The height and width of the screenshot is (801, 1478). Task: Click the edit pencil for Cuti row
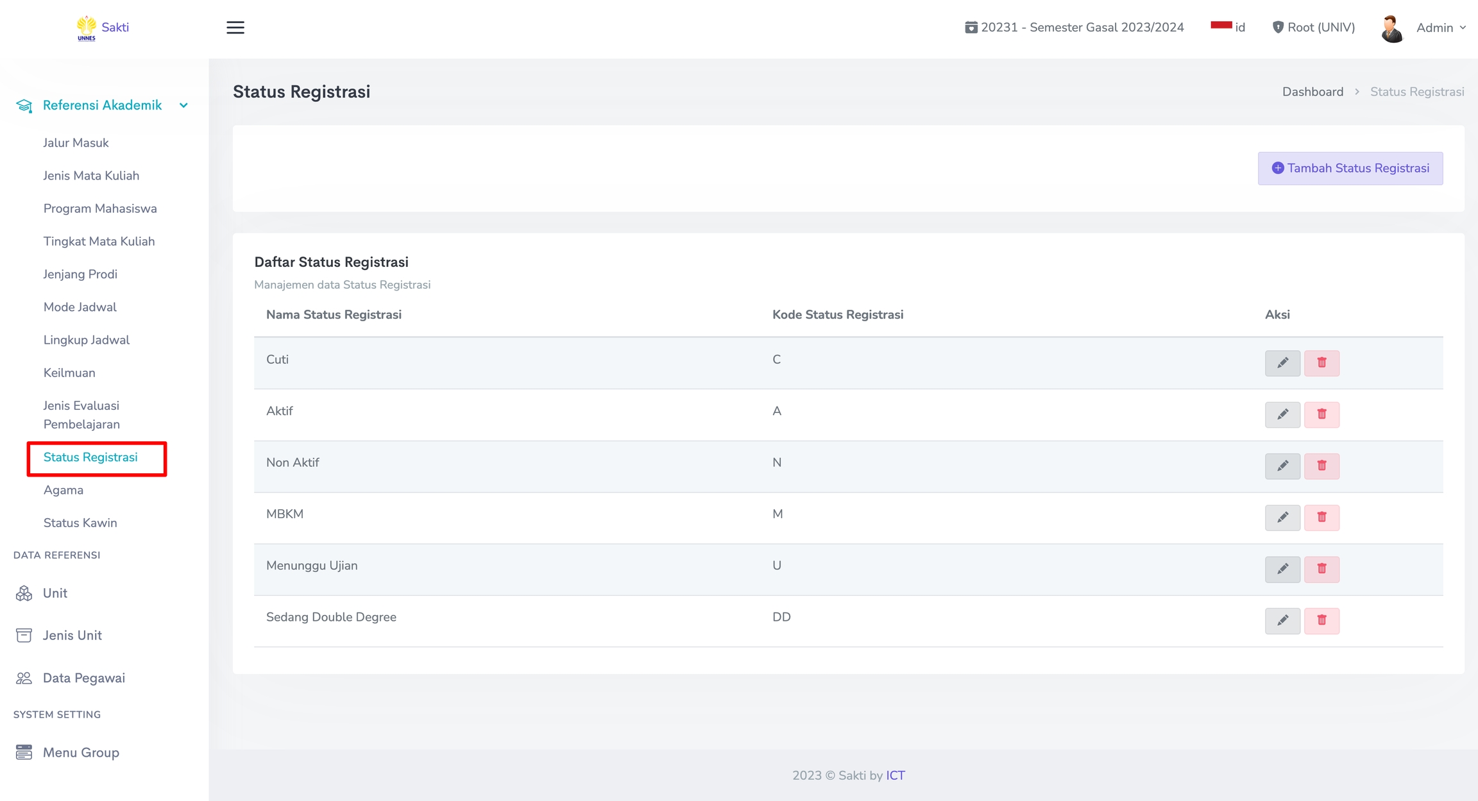click(x=1282, y=363)
